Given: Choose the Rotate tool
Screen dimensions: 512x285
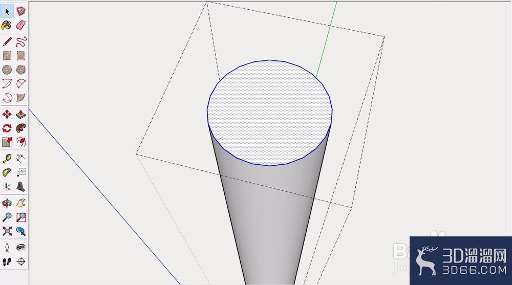Looking at the screenshot, I should click(7, 128).
